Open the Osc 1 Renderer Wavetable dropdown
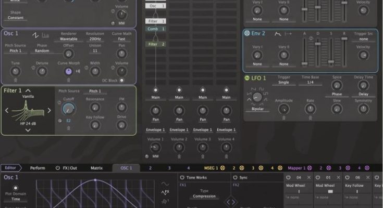 click(x=69, y=39)
